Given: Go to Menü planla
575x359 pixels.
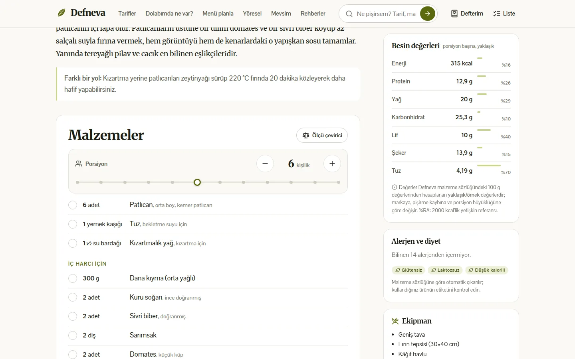Looking at the screenshot, I should pos(218,14).
